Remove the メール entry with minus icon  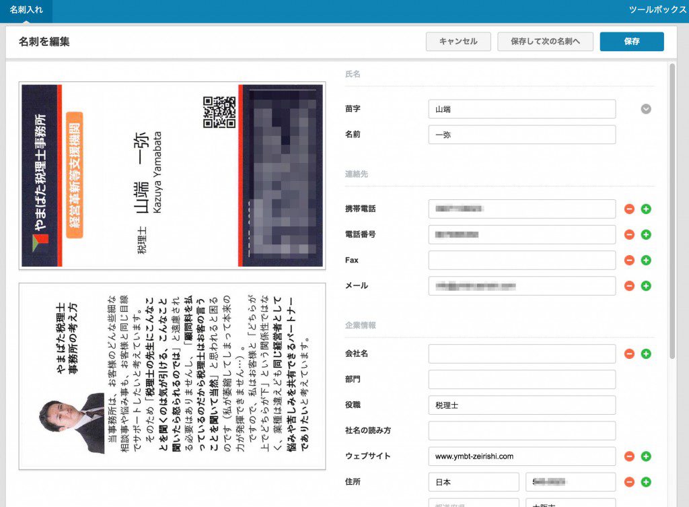click(x=629, y=286)
